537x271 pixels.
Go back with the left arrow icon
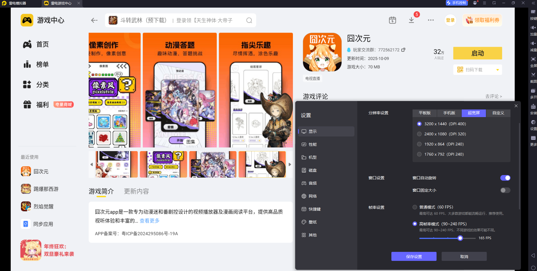click(94, 20)
